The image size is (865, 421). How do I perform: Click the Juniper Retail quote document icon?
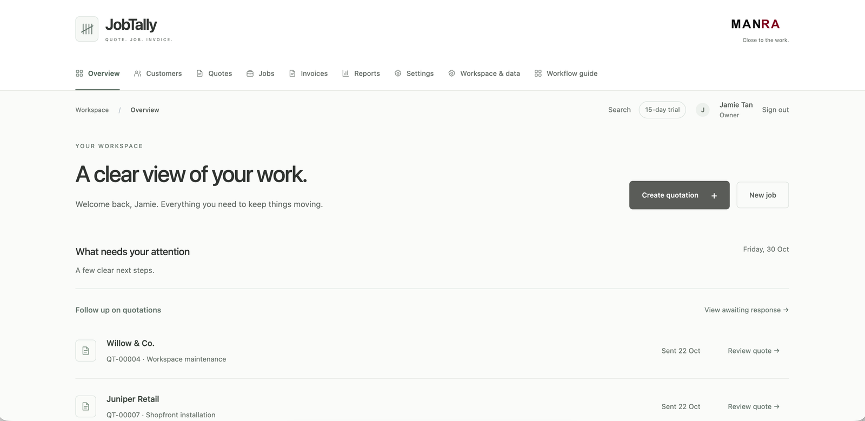(85, 406)
